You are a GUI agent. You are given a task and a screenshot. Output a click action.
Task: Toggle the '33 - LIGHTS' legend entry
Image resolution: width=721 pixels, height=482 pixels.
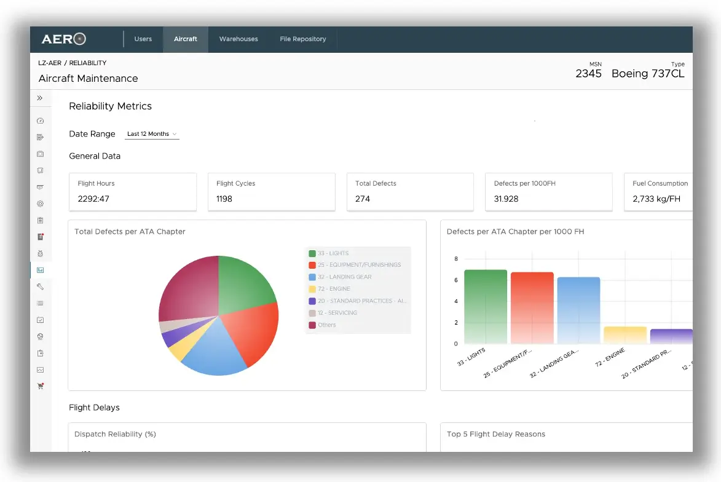pos(333,253)
